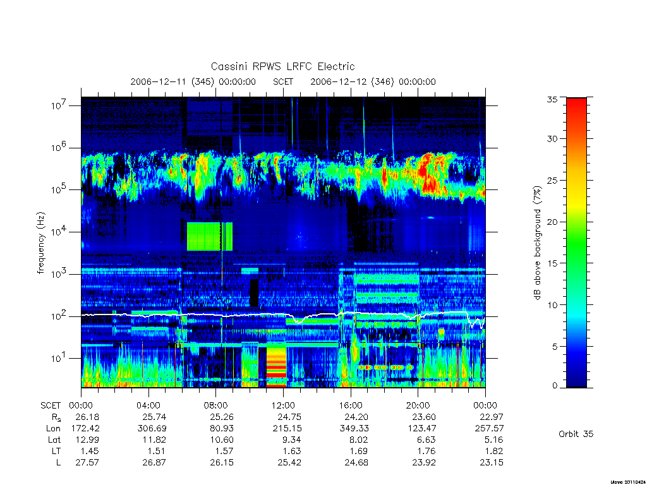Image resolution: width=647 pixels, height=485 pixels.
Task: Click the Lat value 5.16
Action: 494,440
